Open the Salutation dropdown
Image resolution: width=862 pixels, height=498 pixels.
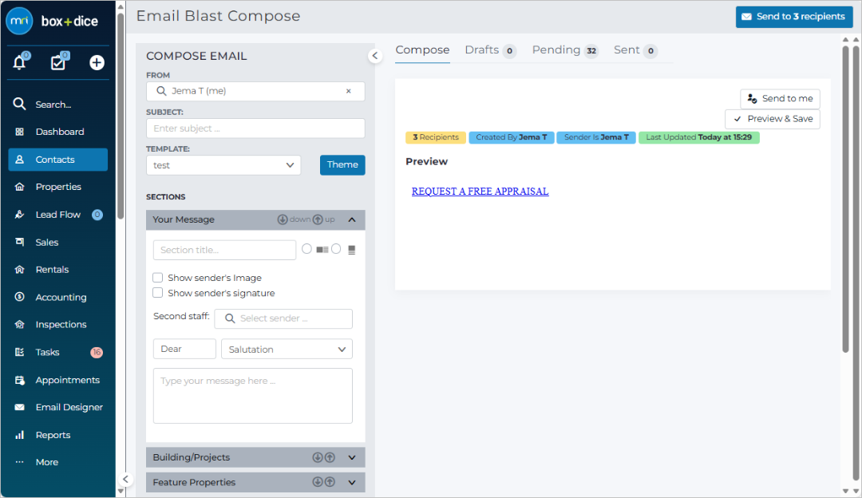[x=287, y=349]
